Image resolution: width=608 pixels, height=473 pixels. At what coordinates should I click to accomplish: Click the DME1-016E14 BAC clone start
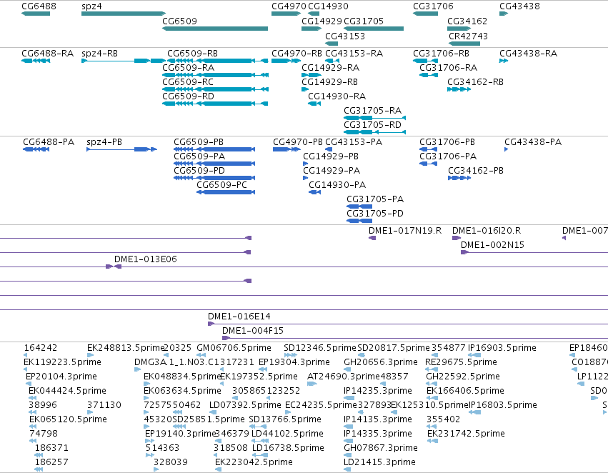tap(211, 324)
